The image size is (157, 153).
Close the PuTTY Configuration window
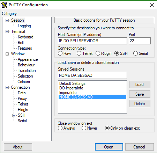pos(152,5)
